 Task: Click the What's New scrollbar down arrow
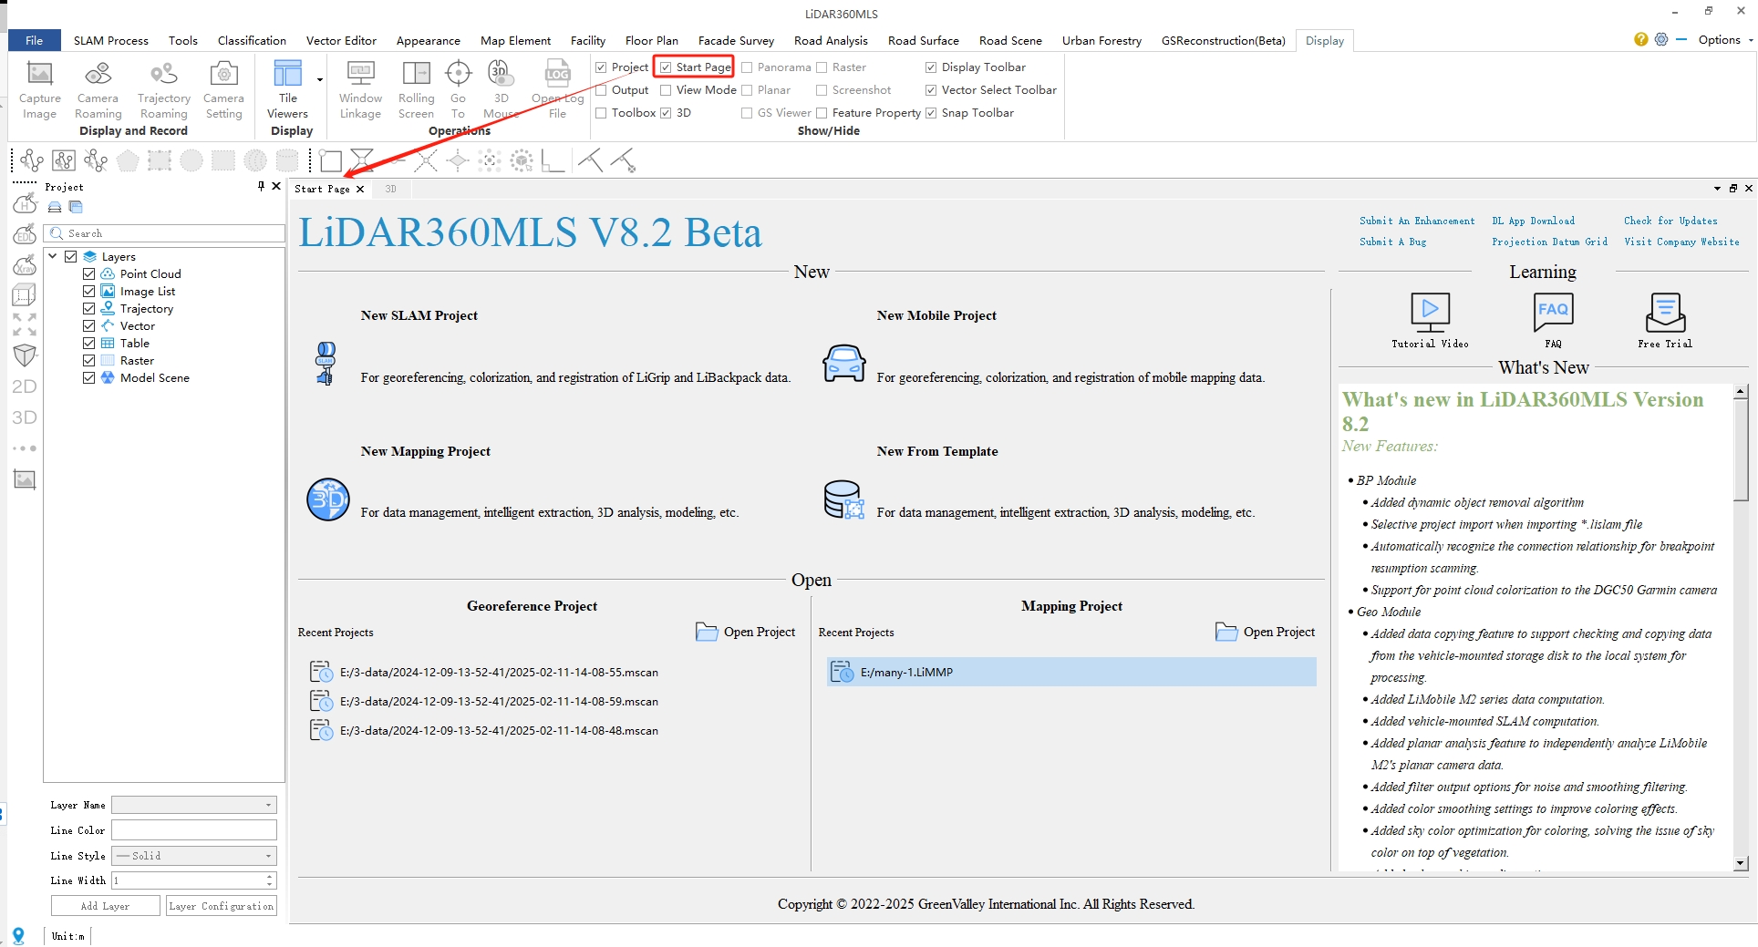coord(1741,863)
